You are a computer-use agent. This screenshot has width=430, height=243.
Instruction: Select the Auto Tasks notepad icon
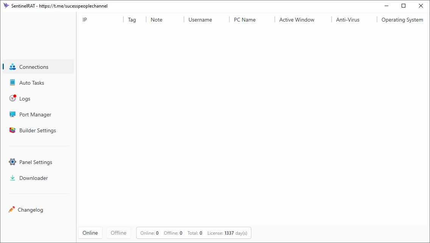pos(12,83)
